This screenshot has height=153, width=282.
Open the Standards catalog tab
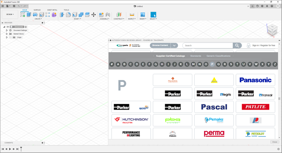[196, 56]
